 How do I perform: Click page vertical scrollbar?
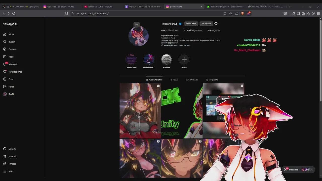click(320, 60)
